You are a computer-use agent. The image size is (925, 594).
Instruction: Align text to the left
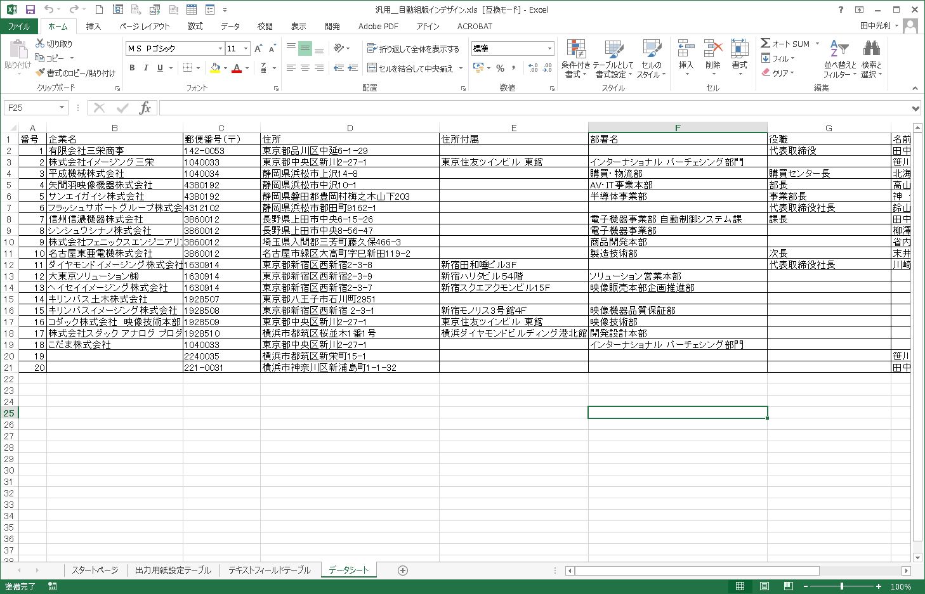(x=291, y=68)
